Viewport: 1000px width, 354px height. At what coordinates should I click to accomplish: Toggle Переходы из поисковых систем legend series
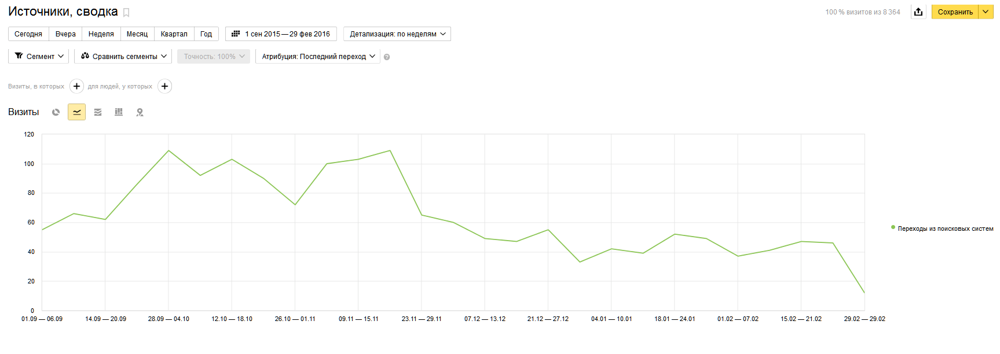(x=944, y=228)
